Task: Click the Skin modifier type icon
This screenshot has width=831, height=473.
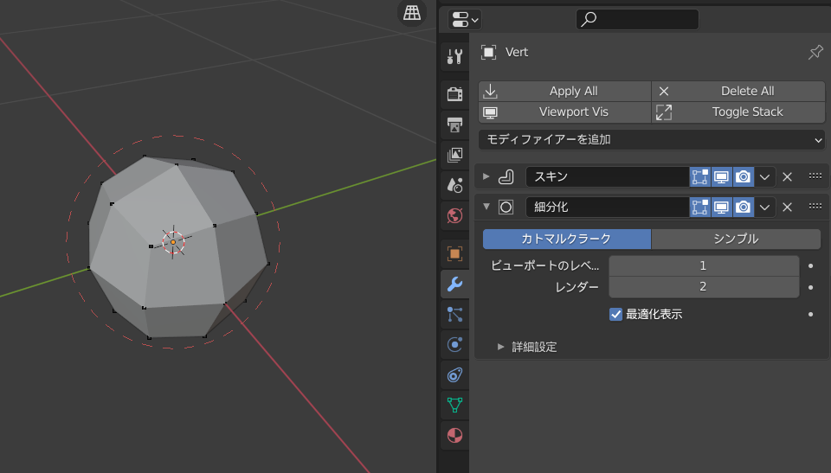Action: tap(506, 176)
